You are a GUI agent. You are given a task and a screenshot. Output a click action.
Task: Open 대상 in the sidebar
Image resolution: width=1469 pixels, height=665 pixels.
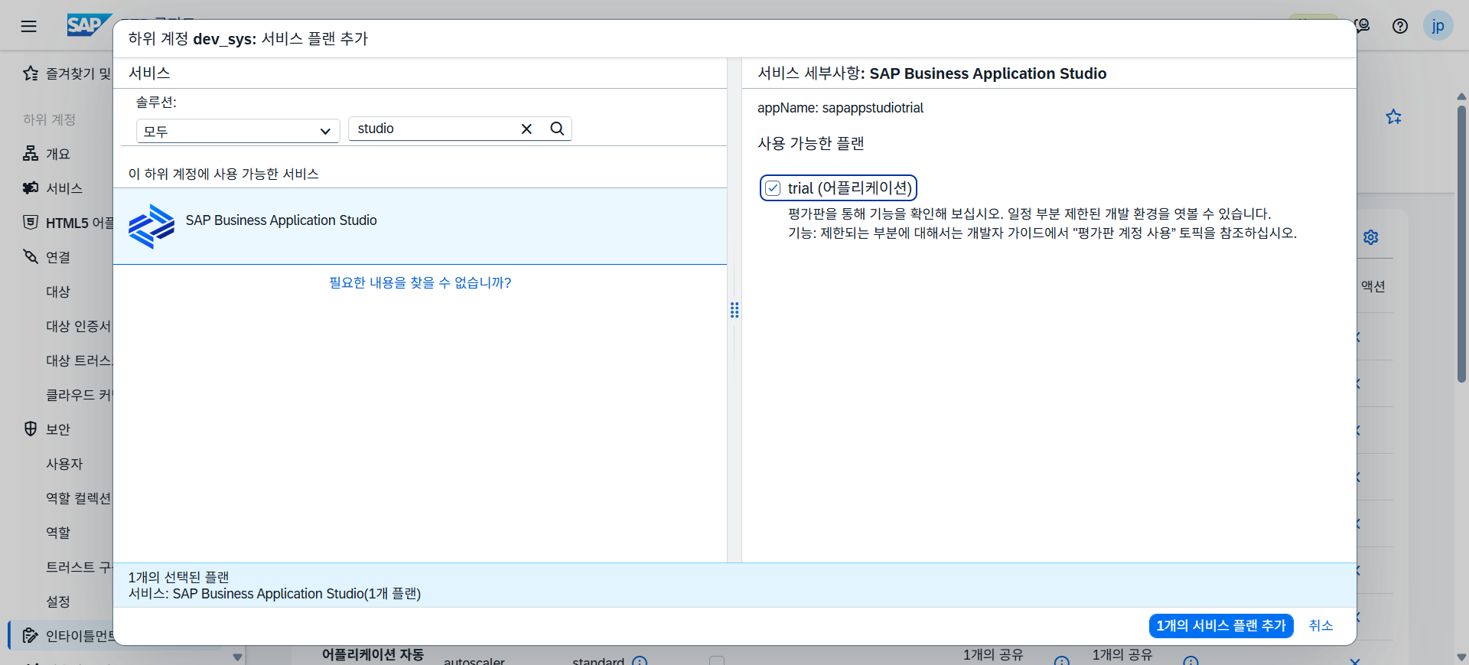(58, 292)
